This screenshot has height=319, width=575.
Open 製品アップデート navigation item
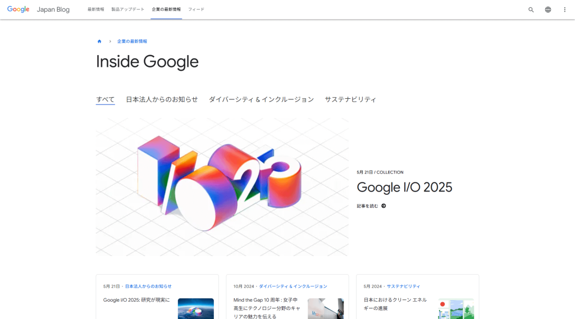(128, 10)
